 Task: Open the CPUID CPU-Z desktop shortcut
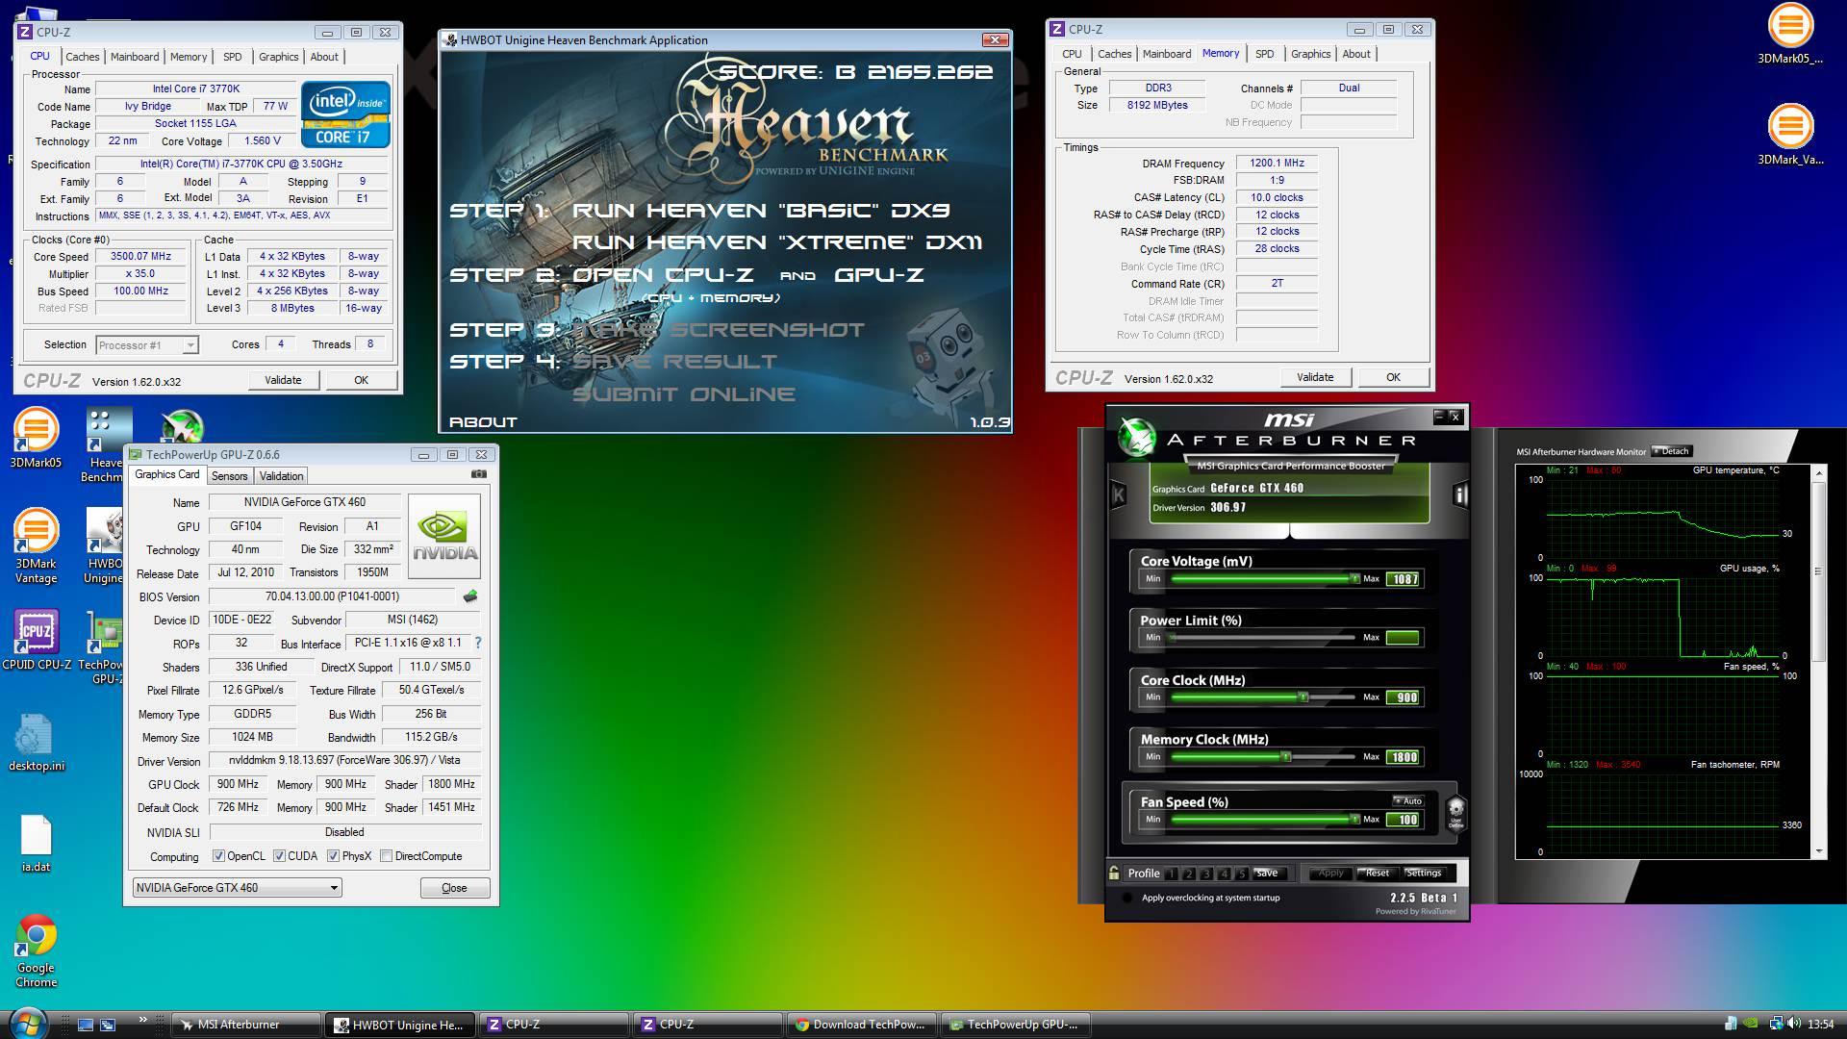[37, 640]
